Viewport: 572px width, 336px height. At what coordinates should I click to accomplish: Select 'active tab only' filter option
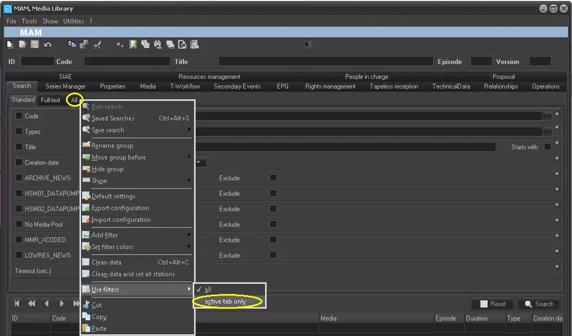coord(226,301)
